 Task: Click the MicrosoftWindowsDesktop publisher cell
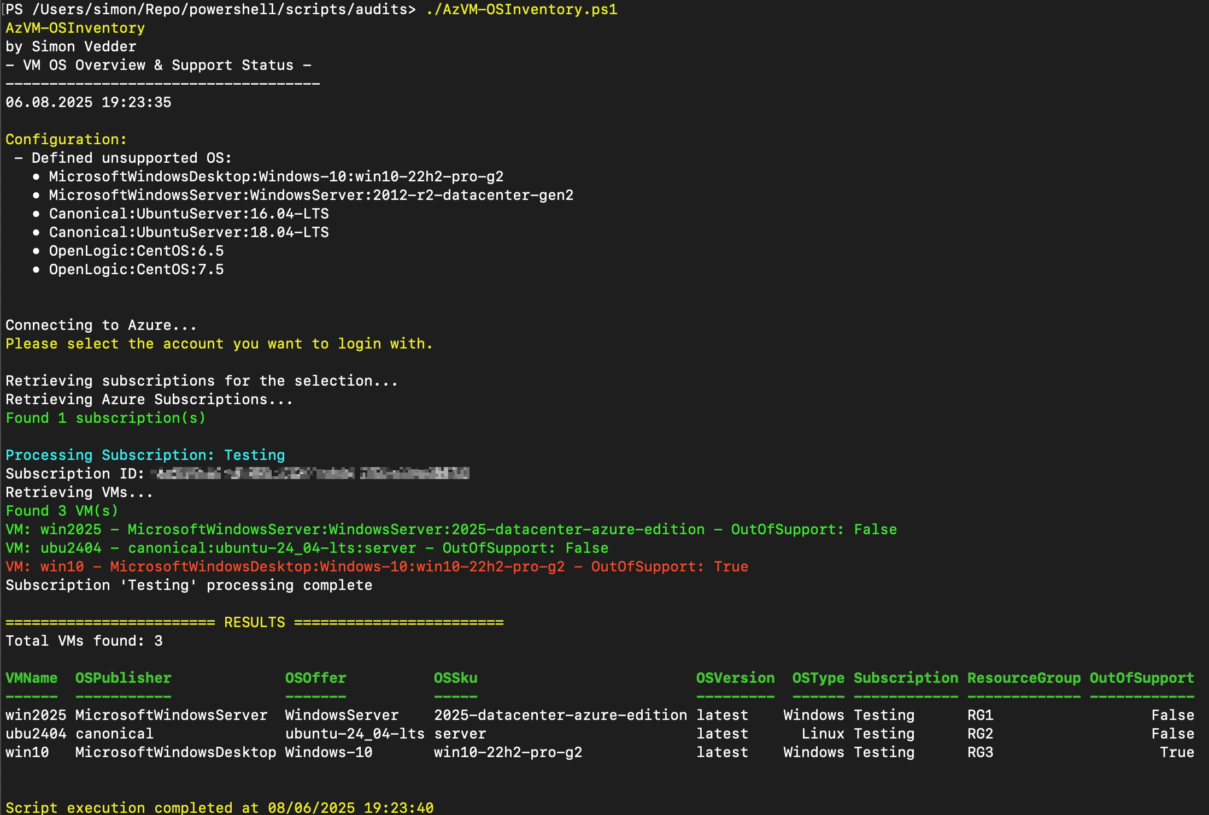[176, 752]
